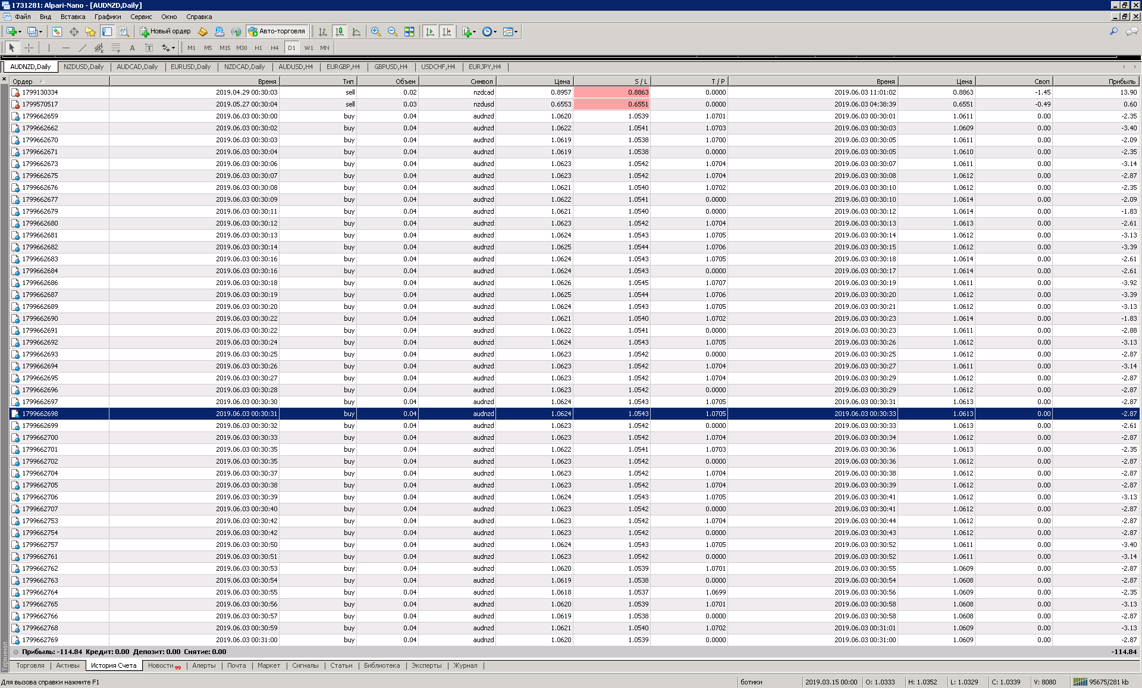Expand the Arrows tool dropdown arrow
The height and width of the screenshot is (688, 1142).
click(173, 48)
